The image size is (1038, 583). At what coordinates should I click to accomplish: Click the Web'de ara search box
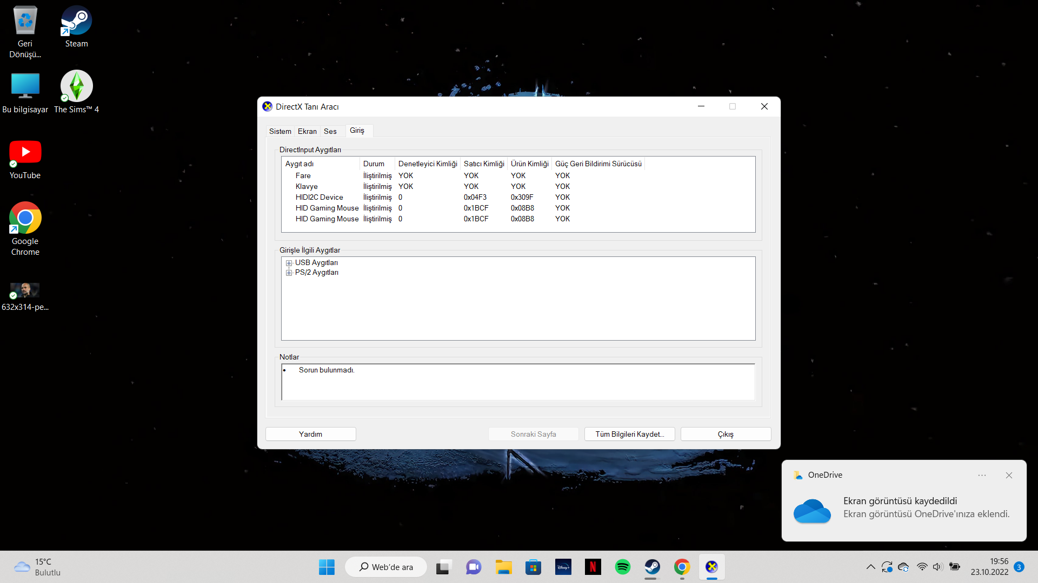(x=386, y=567)
